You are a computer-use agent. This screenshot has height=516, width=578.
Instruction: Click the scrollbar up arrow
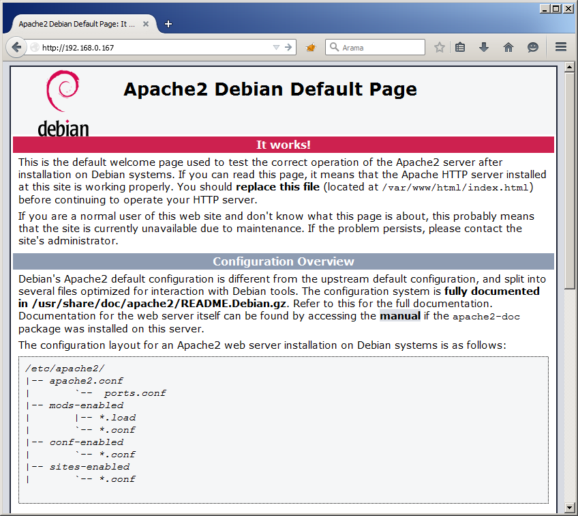click(x=569, y=67)
